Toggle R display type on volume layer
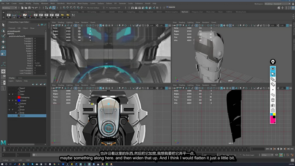Viewport: 295px width, 166px height. tap(16, 103)
